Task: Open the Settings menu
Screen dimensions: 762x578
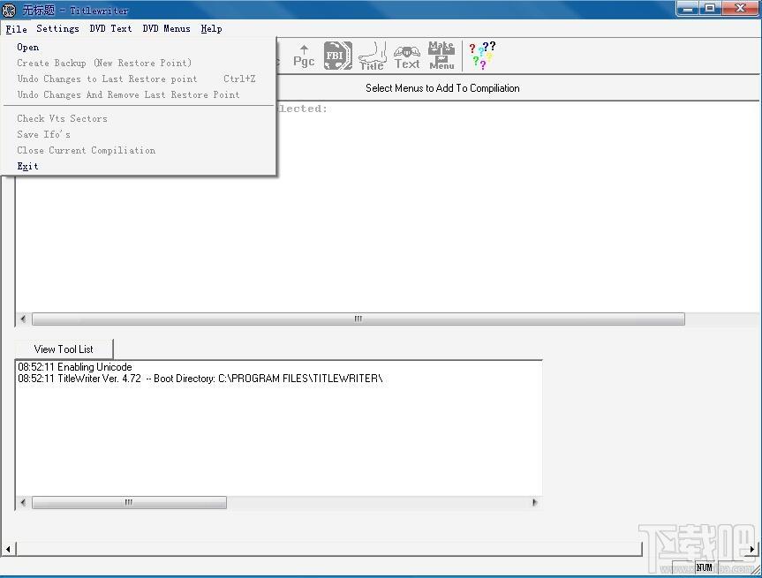Action: click(57, 28)
